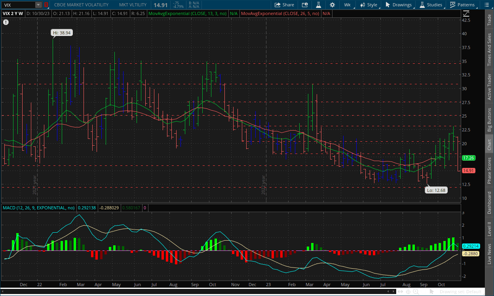Select the pointer cursor tool at bottom
The width and height of the screenshot is (494, 296).
[x=431, y=292]
